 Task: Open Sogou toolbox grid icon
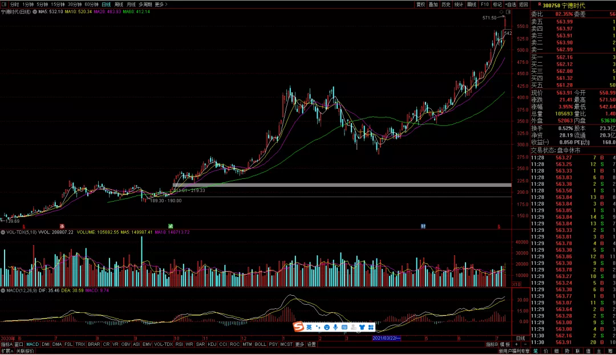371,327
